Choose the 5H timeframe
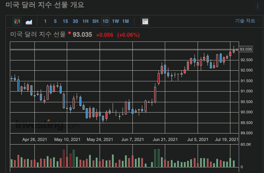This screenshot has height=173, width=264. point(96,21)
